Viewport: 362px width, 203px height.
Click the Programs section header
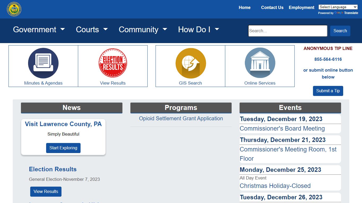pyautogui.click(x=181, y=108)
